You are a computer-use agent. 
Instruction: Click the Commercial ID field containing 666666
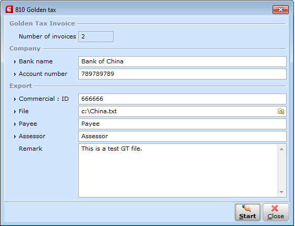coord(182,99)
